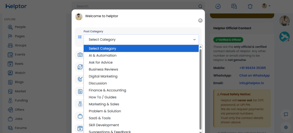Open Reels in the Explore sidebar
The height and width of the screenshot is (133, 293).
[x=19, y=64]
